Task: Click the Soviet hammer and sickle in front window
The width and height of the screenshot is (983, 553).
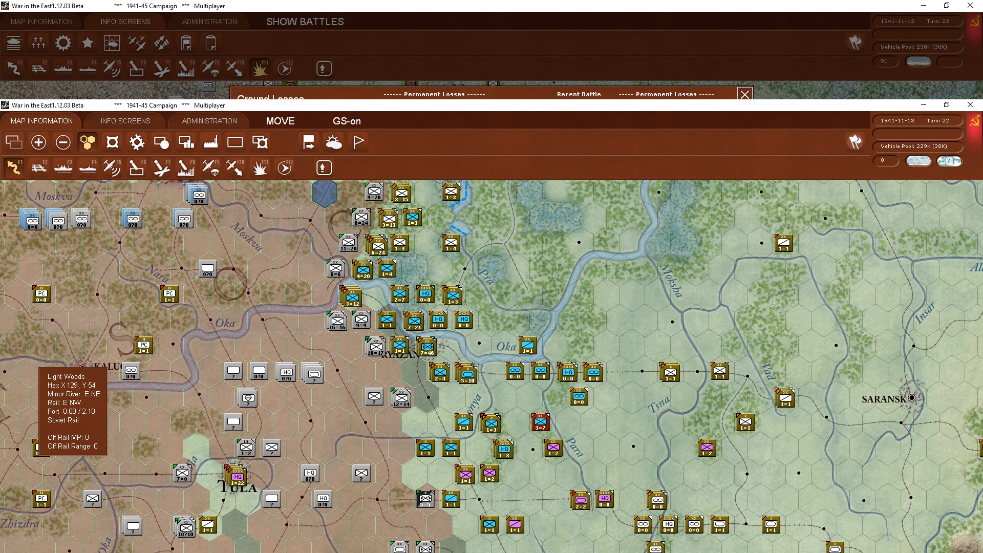Action: [x=974, y=122]
